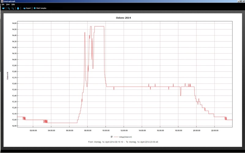Click the open file icon in toolbar
Screen dimensions: 245x153
(3, 8)
